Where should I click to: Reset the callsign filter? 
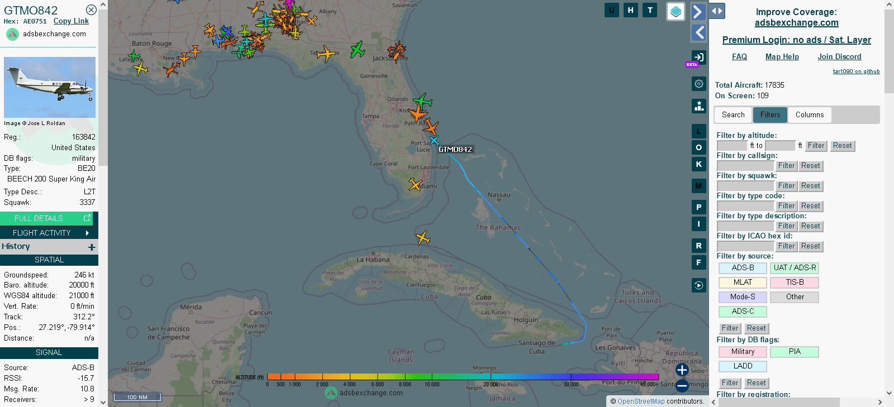click(x=810, y=166)
